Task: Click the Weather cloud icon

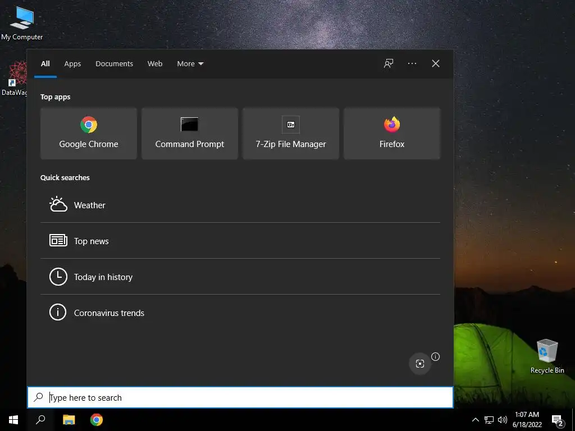Action: [58, 204]
